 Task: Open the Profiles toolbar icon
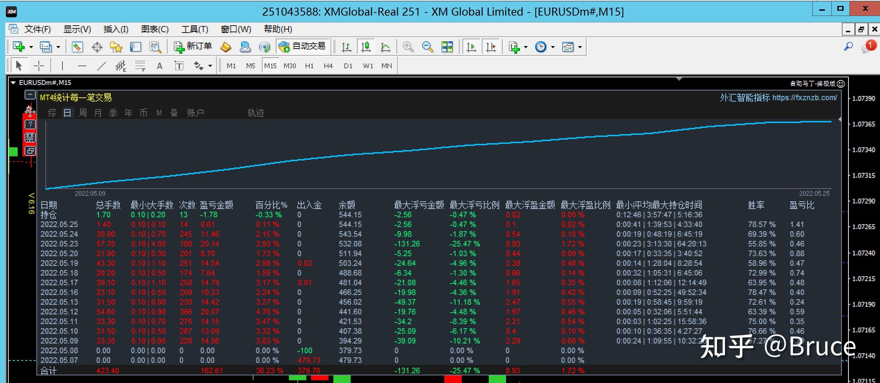click(x=45, y=47)
